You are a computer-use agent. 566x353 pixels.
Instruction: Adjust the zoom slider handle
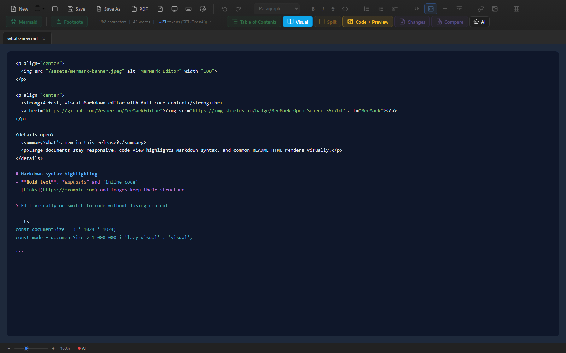tap(26, 348)
